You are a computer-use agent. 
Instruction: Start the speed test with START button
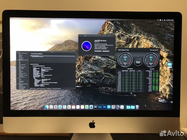(x=138, y=62)
